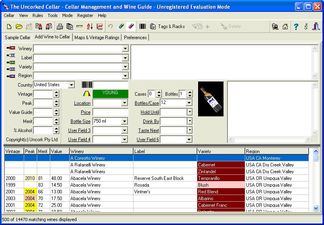Open Tags & Racks
The image size is (324, 225).
point(168,26)
